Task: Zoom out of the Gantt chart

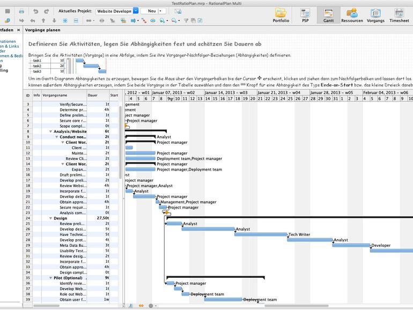Action: [x=174, y=20]
